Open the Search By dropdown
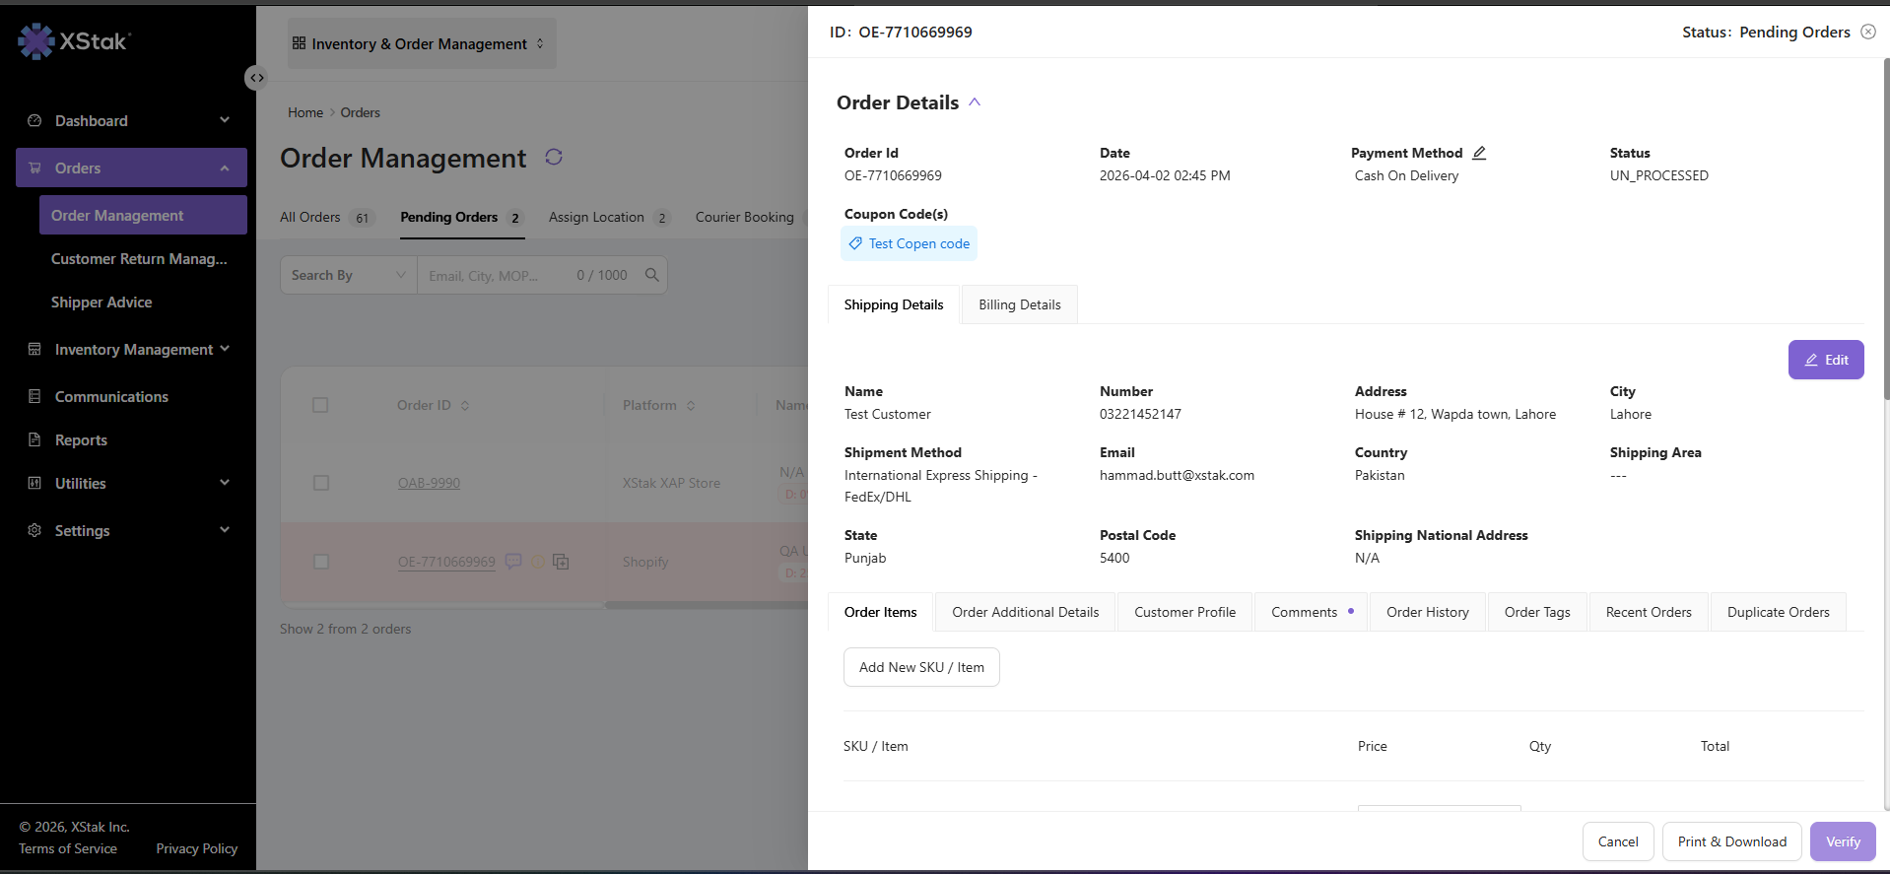This screenshot has height=874, width=1890. (x=349, y=275)
